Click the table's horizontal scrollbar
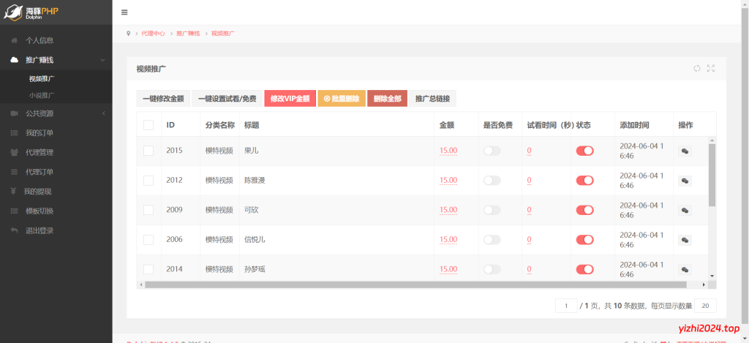Screen dimensions: 749x343 pyautogui.click(x=415, y=284)
